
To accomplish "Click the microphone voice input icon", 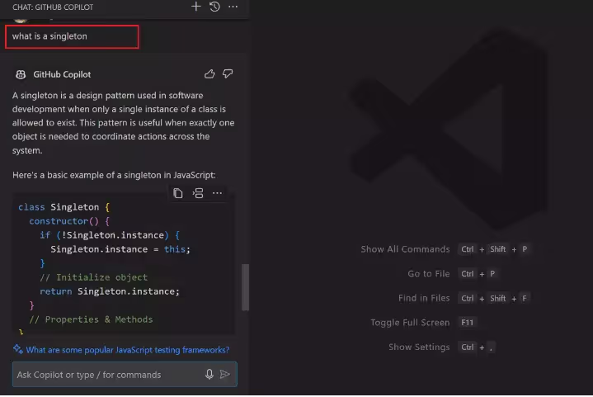I will click(x=209, y=374).
